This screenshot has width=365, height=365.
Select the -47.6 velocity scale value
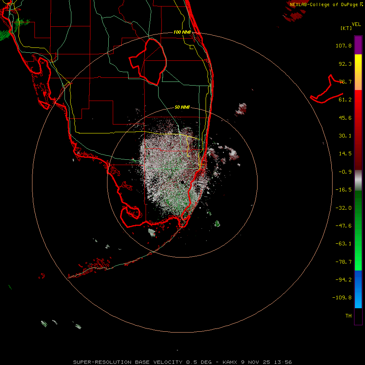[344, 226]
